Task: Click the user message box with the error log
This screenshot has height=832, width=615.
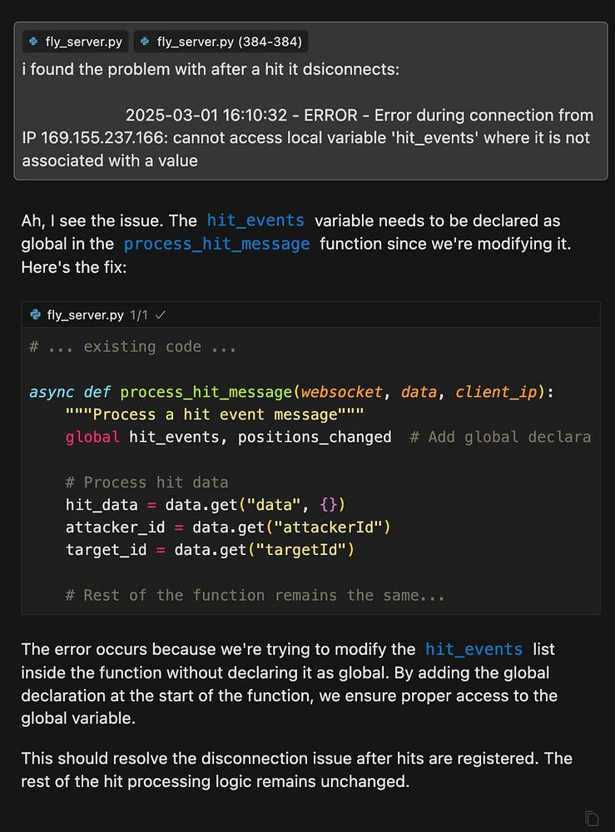Action: click(310, 101)
